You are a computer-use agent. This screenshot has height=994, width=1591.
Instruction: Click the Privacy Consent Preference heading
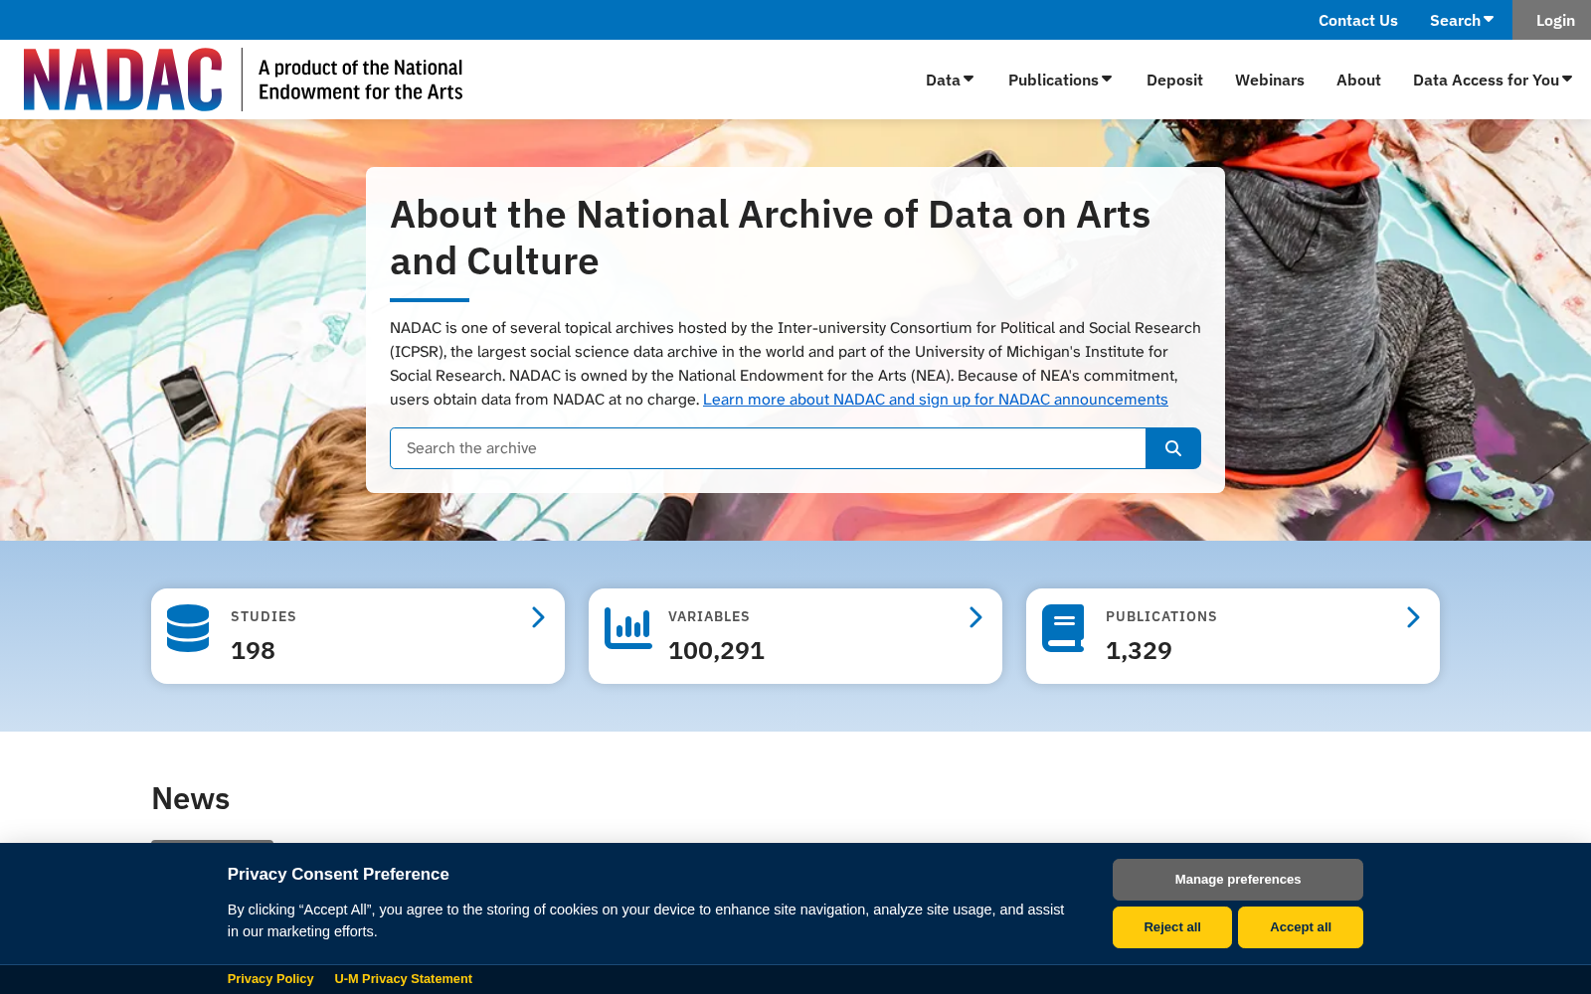point(338,875)
